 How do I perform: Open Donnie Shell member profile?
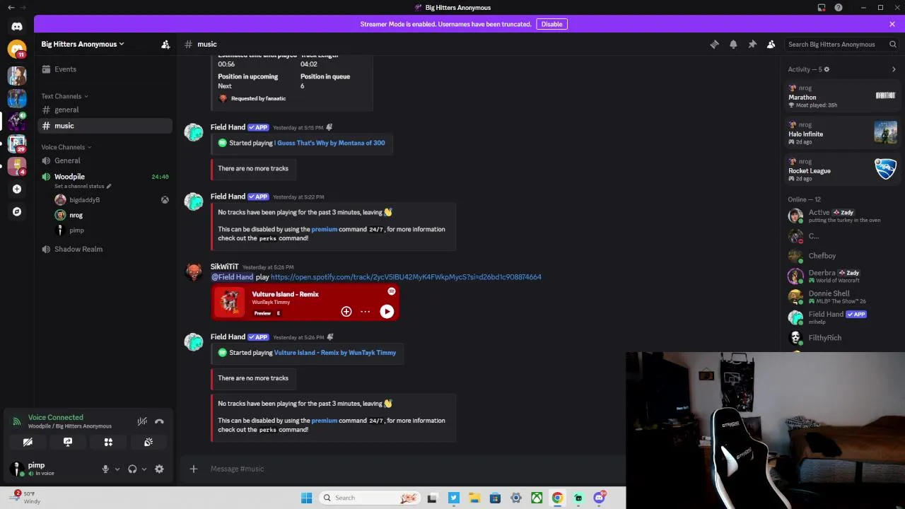coord(842,297)
